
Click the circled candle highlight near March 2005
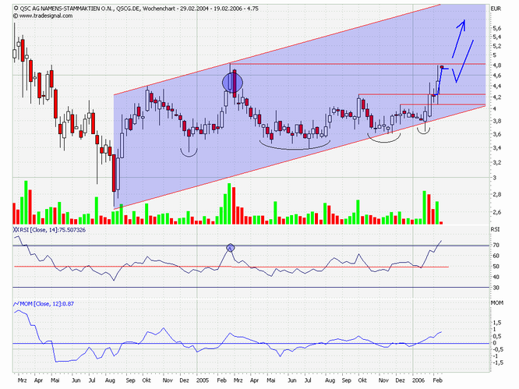pyautogui.click(x=232, y=83)
